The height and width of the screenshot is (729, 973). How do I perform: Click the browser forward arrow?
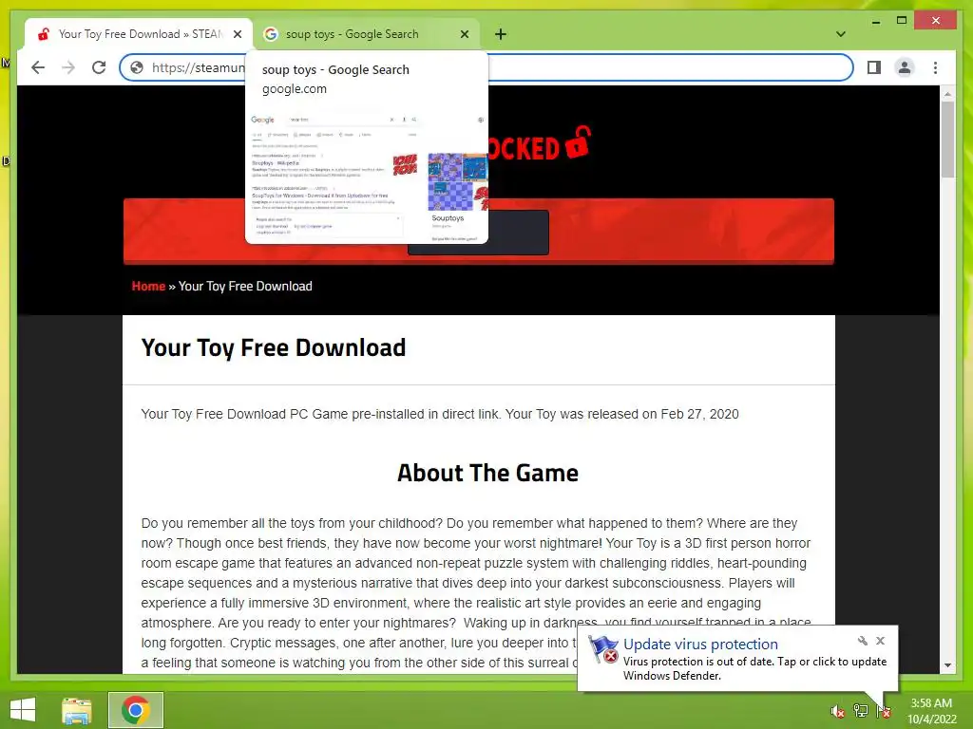(x=68, y=67)
